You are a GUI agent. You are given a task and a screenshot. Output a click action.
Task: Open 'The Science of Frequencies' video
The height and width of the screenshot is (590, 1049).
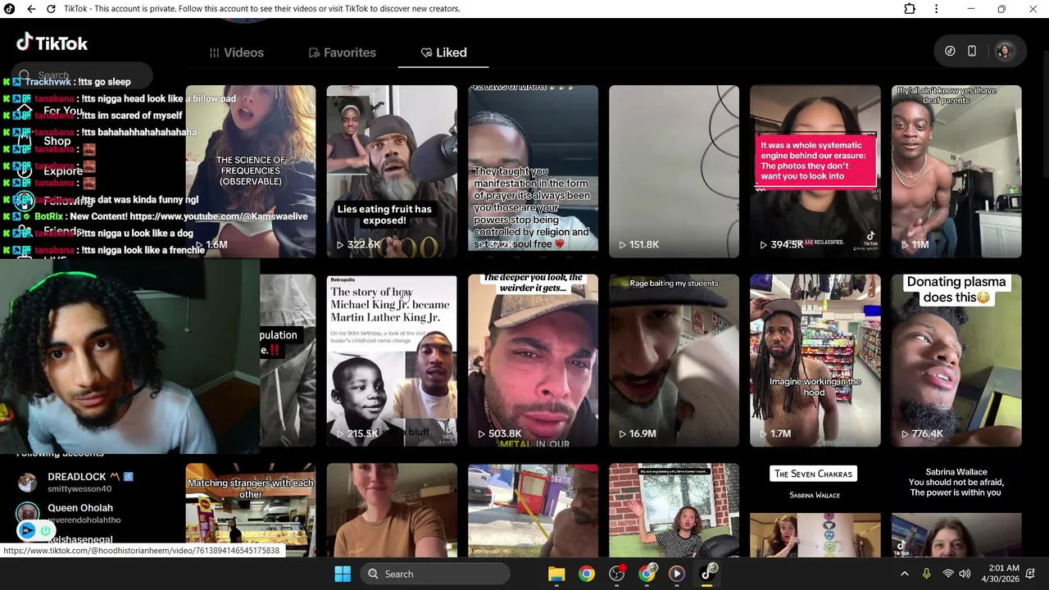pyautogui.click(x=251, y=171)
